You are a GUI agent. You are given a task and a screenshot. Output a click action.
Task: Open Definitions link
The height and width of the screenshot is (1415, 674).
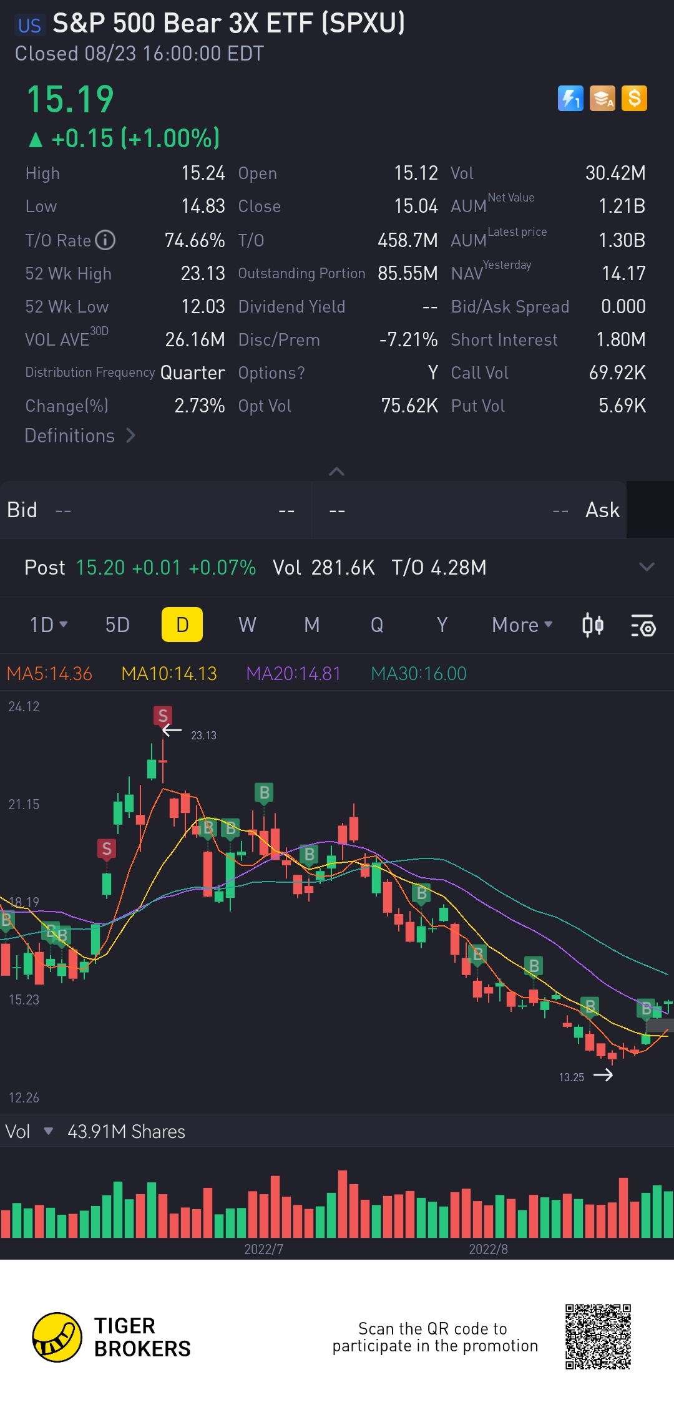point(80,435)
